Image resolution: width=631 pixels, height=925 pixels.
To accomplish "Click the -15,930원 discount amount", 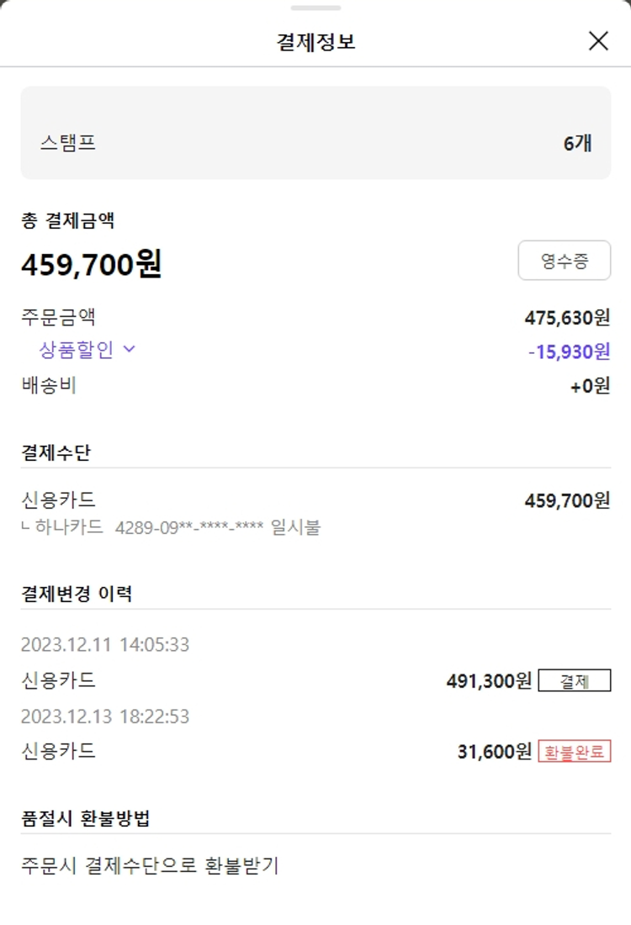I will 569,351.
